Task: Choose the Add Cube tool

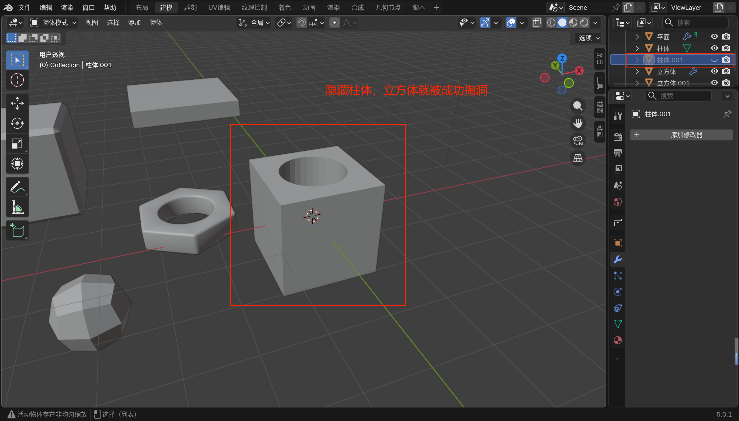Action: coord(17,231)
